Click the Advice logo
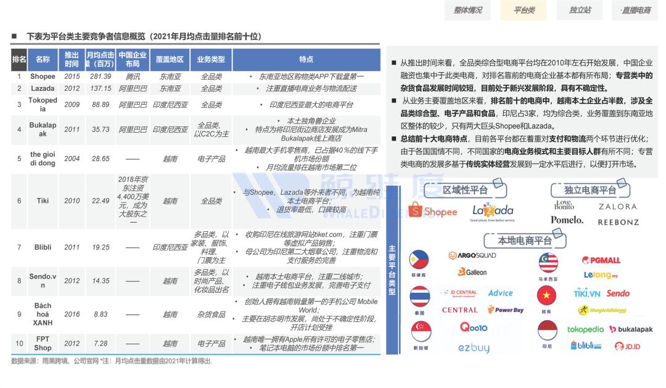 [500, 293]
